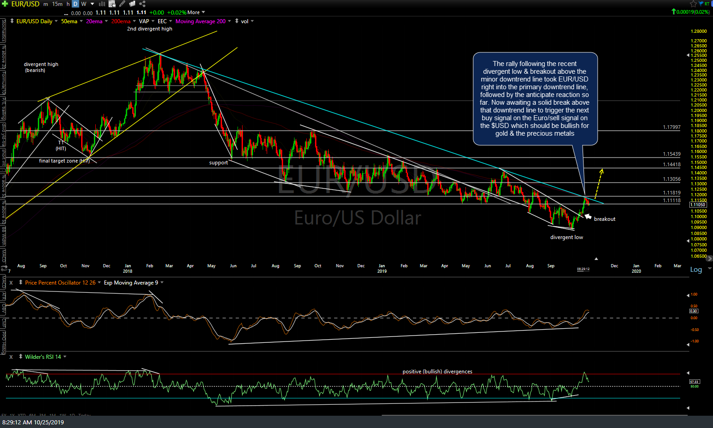Image resolution: width=713 pixels, height=428 pixels.
Task: Toggle Log scale on price axis
Action: point(696,270)
